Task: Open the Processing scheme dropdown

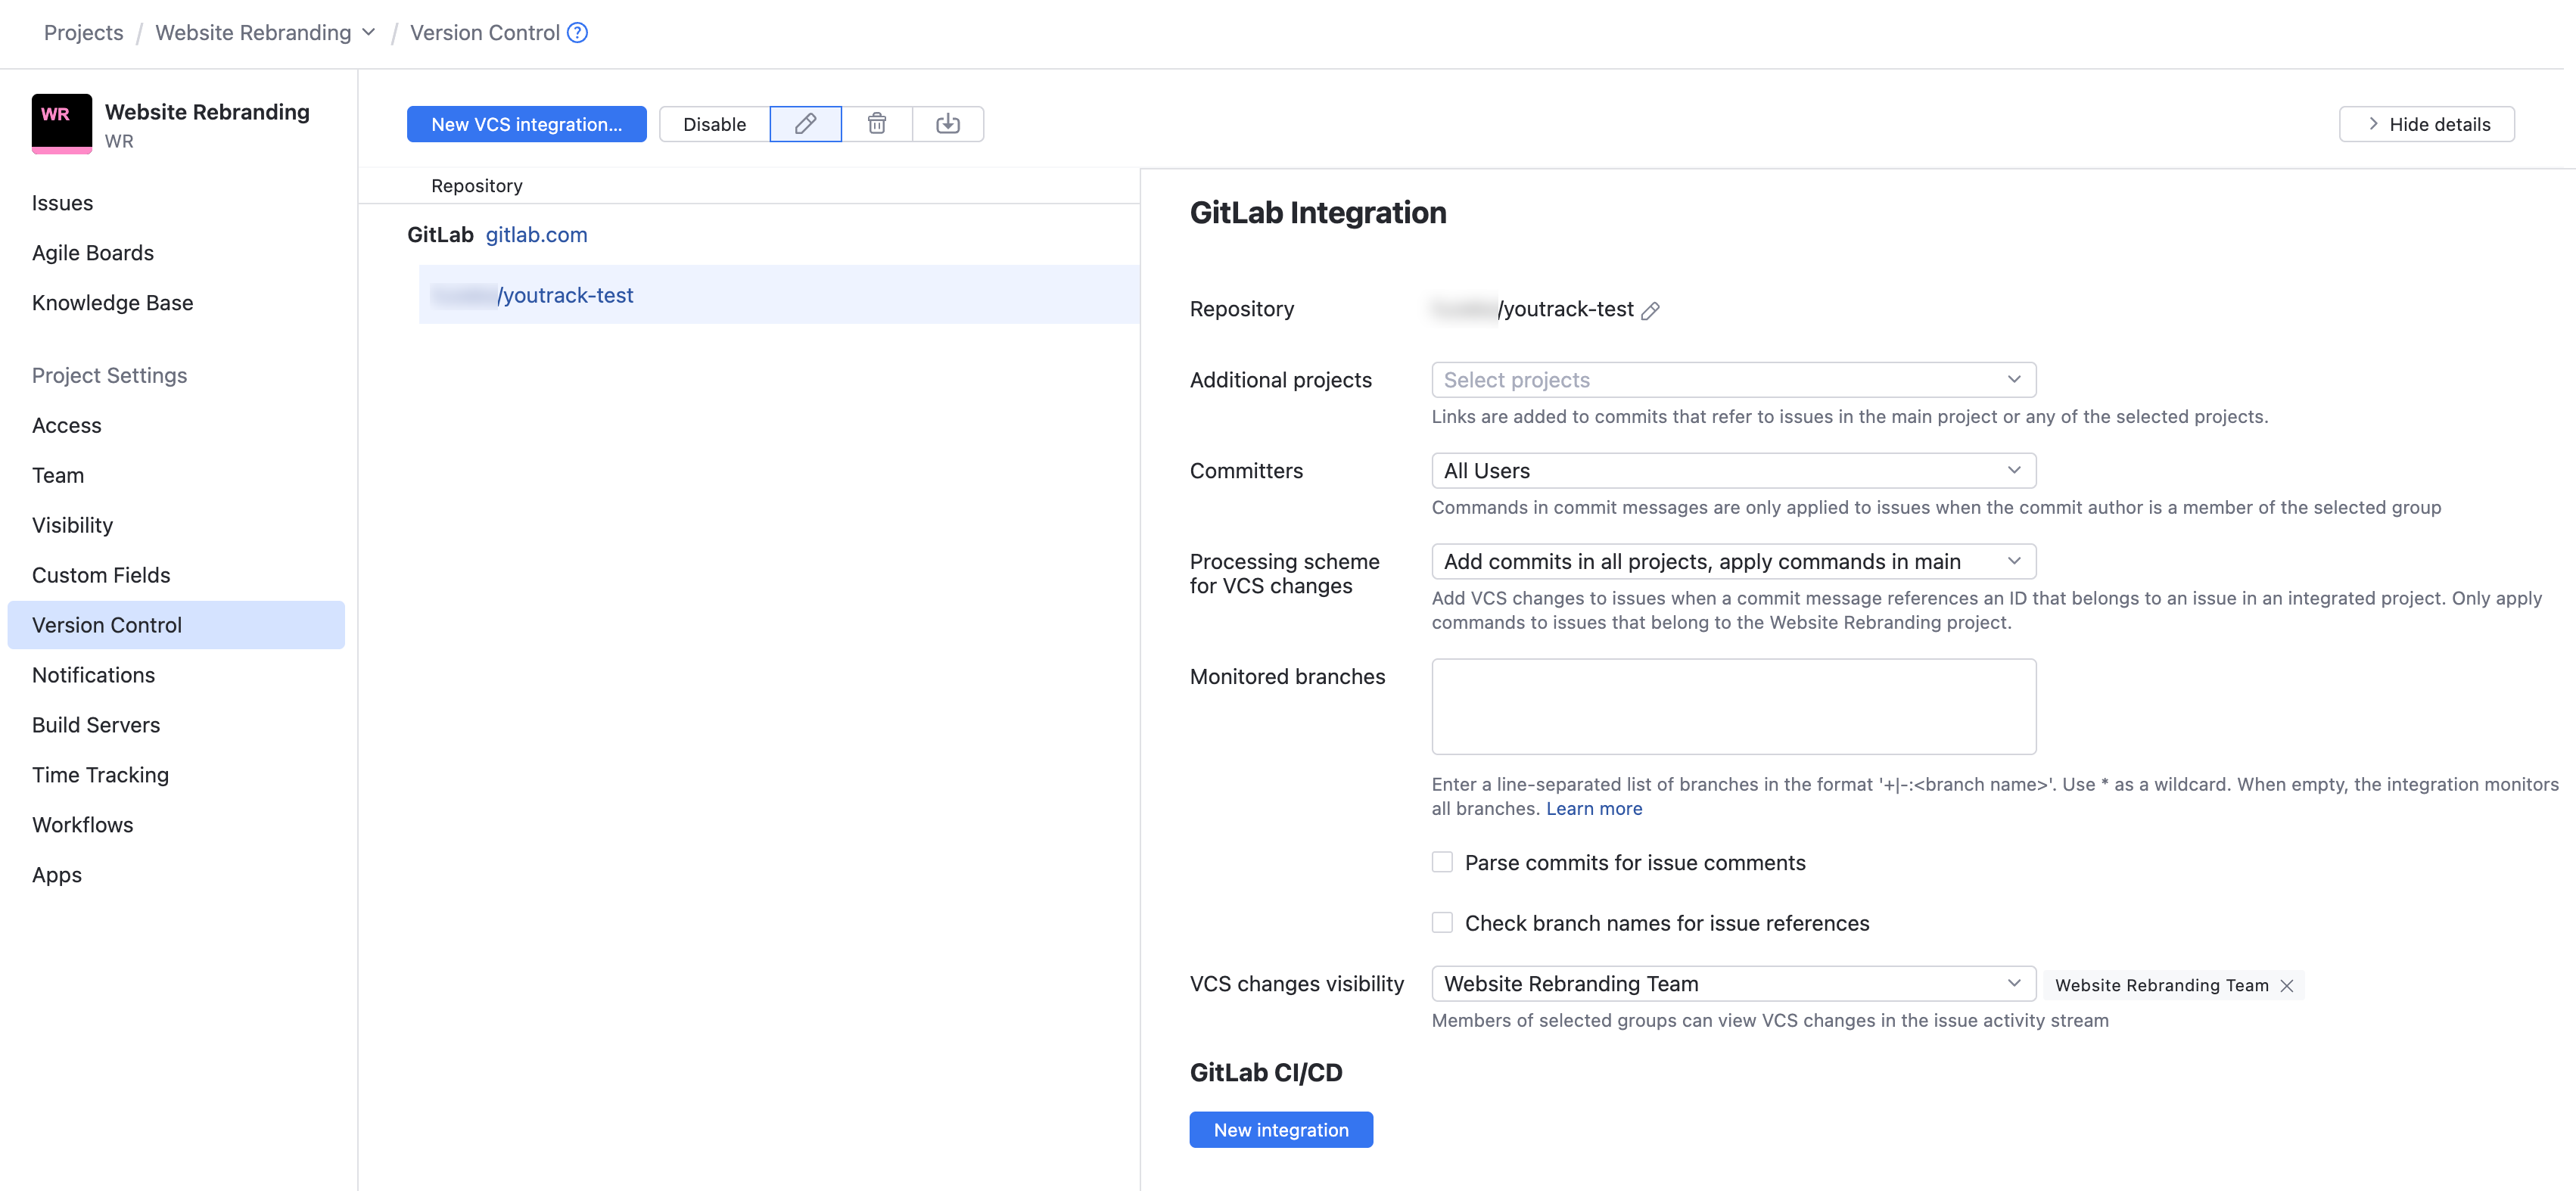Action: pyautogui.click(x=1733, y=561)
